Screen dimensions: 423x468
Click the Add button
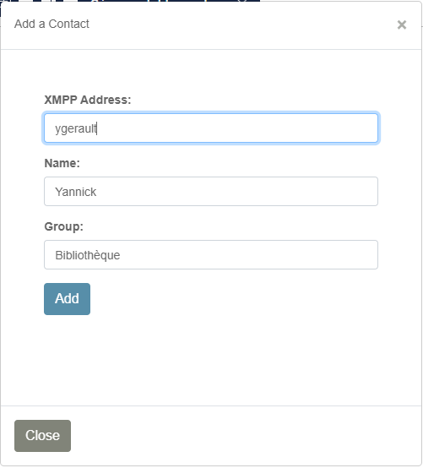(67, 299)
